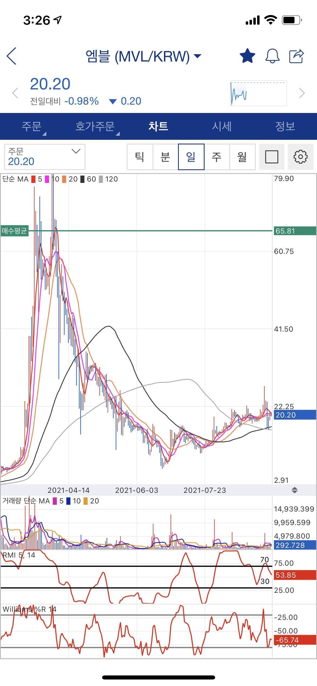The image size is (317, 686).
Task: Open price alert bell icon
Action: coord(272,56)
